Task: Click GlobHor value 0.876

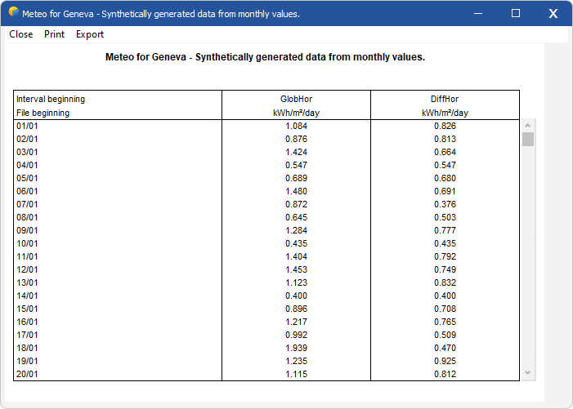Action: click(x=296, y=139)
